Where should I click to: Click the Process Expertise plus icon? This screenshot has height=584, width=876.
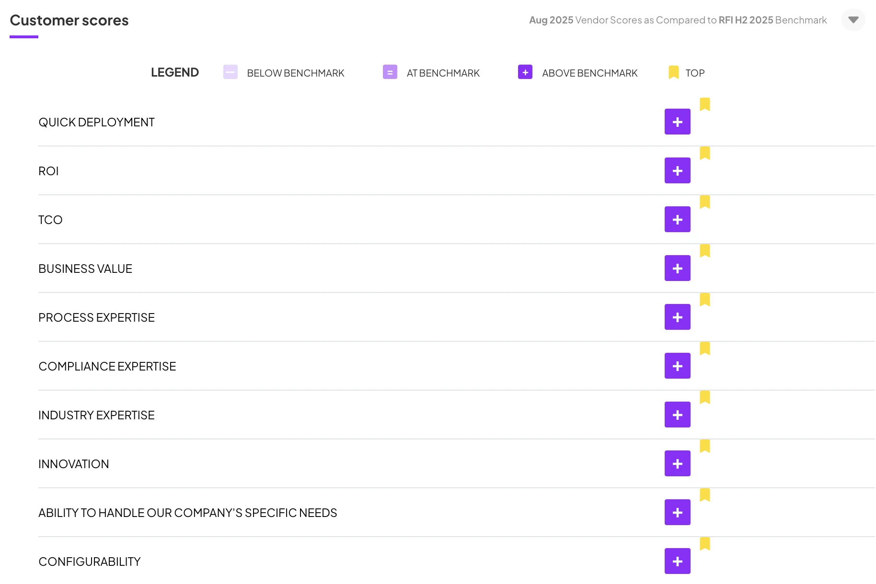tap(677, 317)
